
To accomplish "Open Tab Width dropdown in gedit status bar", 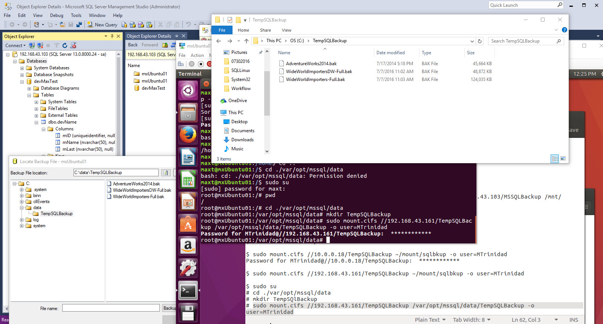I will pyautogui.click(x=471, y=319).
